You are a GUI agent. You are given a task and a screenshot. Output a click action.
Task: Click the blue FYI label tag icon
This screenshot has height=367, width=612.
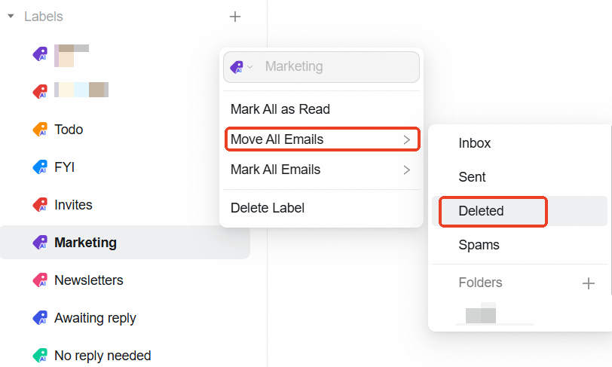[40, 167]
